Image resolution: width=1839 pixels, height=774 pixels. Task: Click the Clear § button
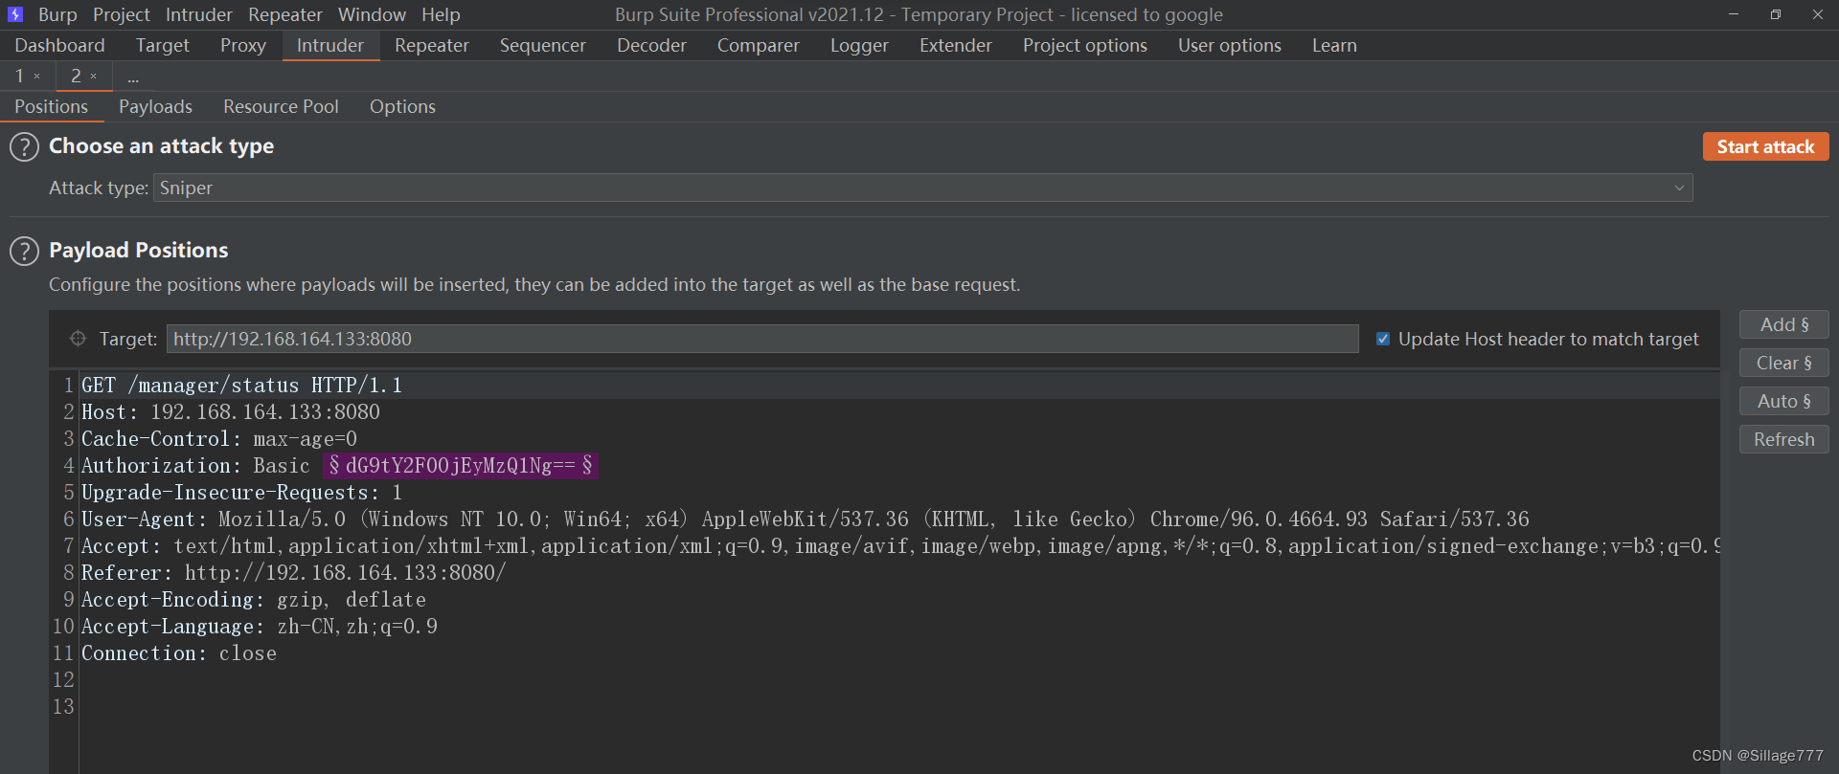tap(1783, 363)
